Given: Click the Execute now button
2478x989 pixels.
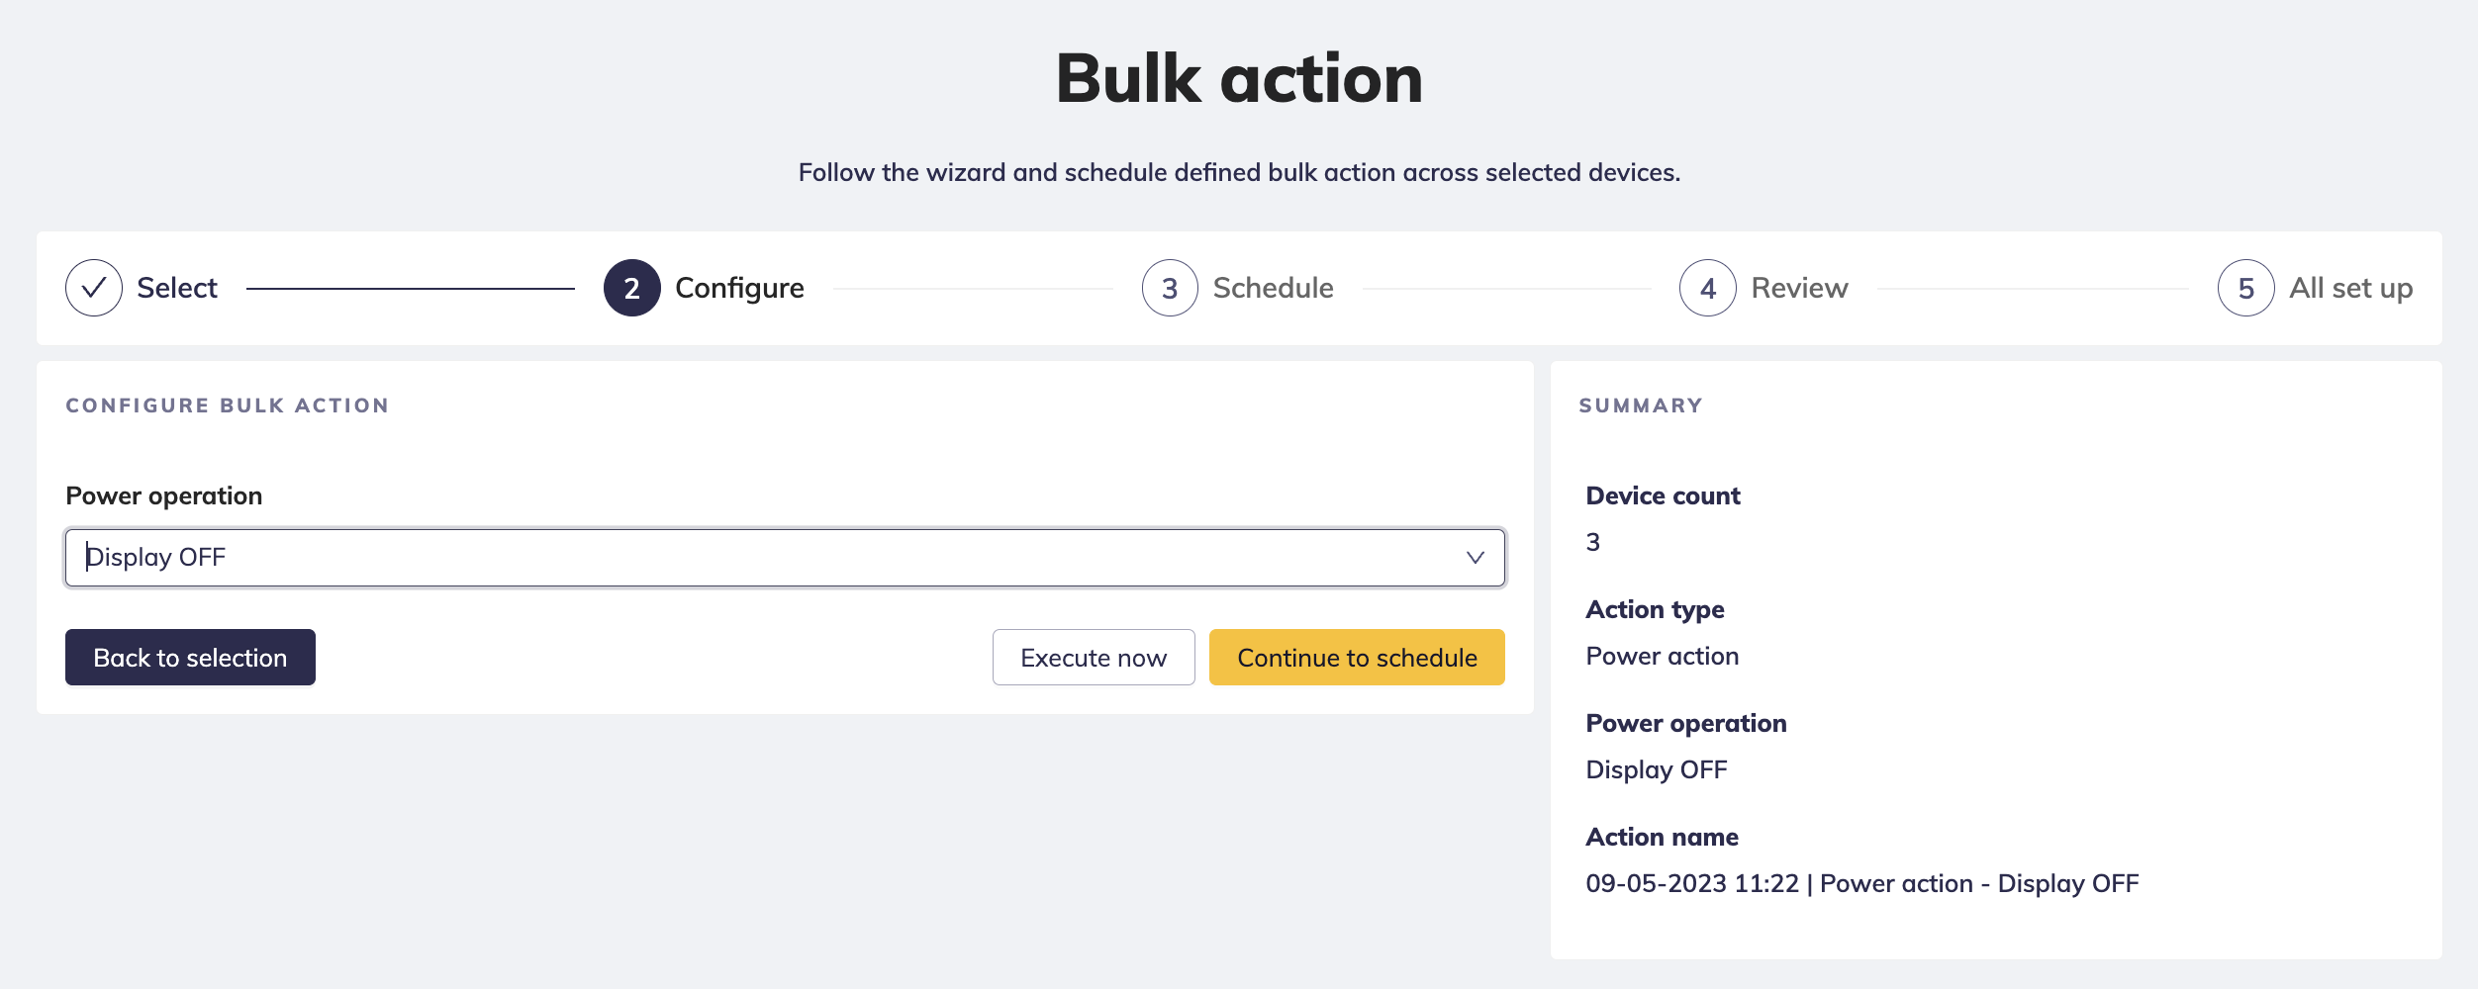Looking at the screenshot, I should click(x=1094, y=658).
